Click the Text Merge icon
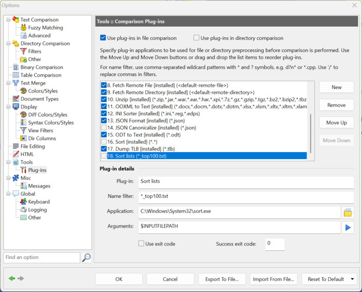 (x=16, y=83)
